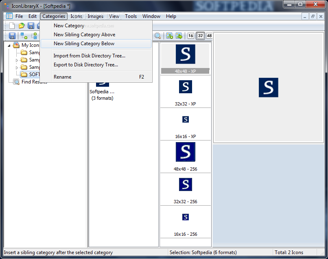Click the My Icons library root icon
Image resolution: width=328 pixels, height=259 pixels.
pos(16,45)
